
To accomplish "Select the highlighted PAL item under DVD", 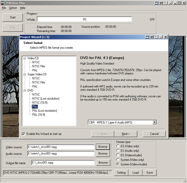I will pyautogui.click(x=35, y=107).
